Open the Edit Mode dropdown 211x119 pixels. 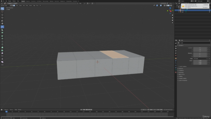(5, 6)
